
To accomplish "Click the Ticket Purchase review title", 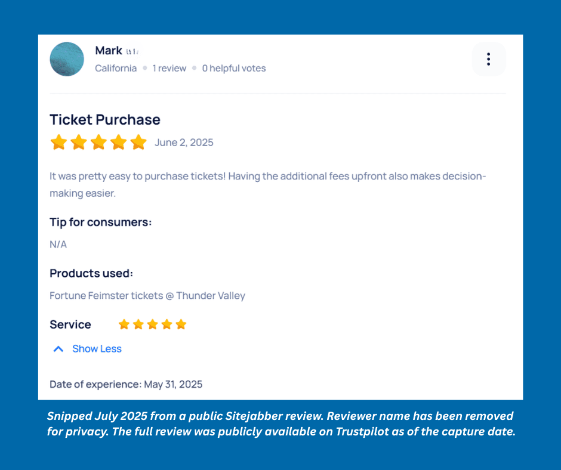I will click(x=105, y=119).
